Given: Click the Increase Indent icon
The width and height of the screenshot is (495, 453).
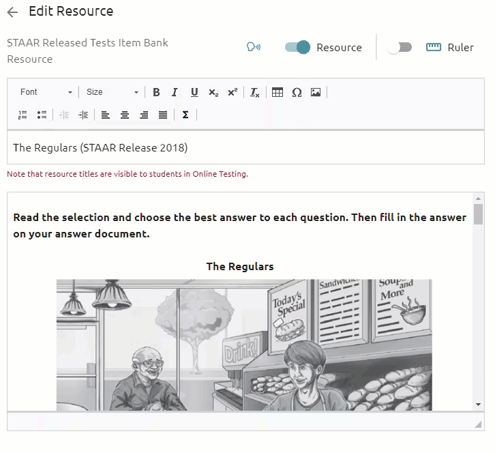Looking at the screenshot, I should (83, 115).
